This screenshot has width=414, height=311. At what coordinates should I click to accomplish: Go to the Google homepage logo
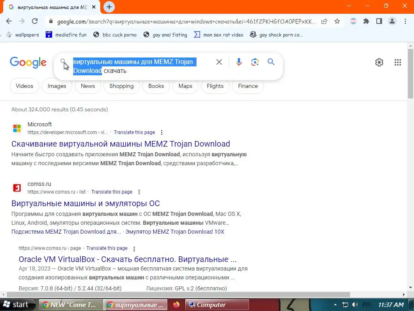point(28,63)
